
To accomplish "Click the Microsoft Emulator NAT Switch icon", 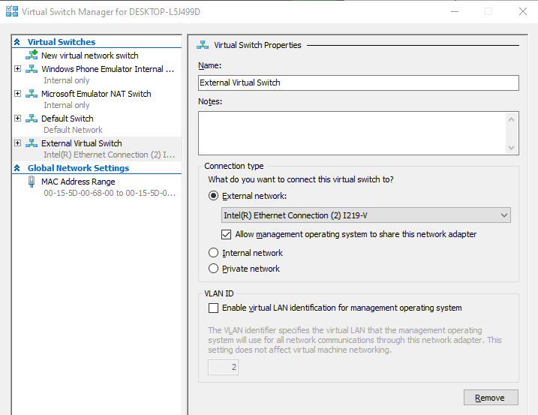I will pyautogui.click(x=32, y=94).
